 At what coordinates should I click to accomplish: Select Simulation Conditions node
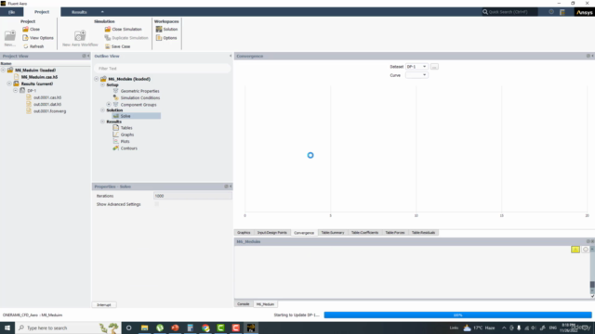140,97
